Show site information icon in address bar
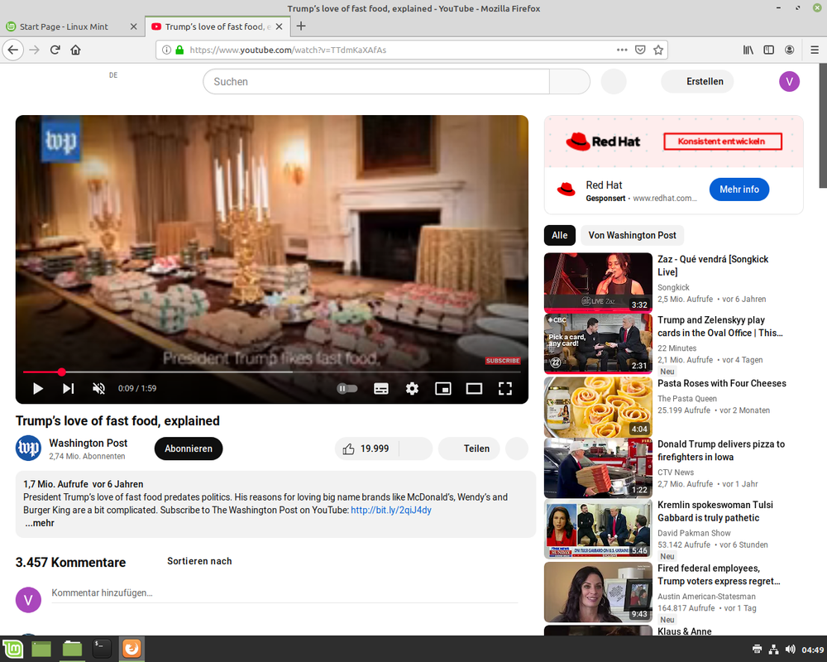This screenshot has height=662, width=827. 167,50
